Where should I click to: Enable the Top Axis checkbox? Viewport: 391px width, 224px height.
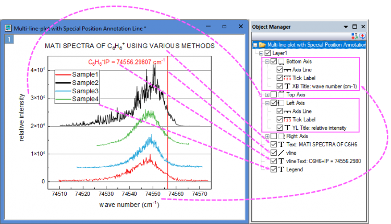click(x=274, y=94)
